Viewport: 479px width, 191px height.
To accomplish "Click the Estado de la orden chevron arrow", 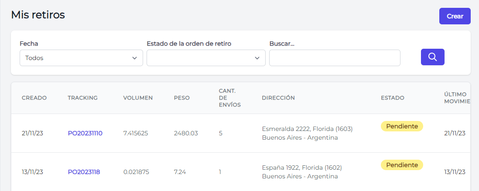I will point(257,58).
